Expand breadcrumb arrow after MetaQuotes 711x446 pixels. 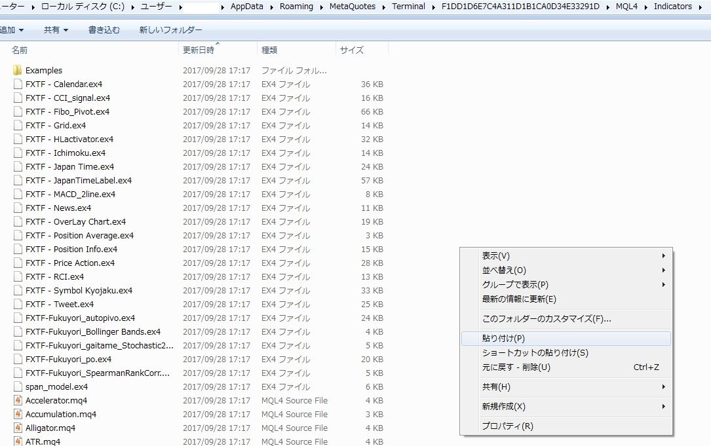click(383, 7)
